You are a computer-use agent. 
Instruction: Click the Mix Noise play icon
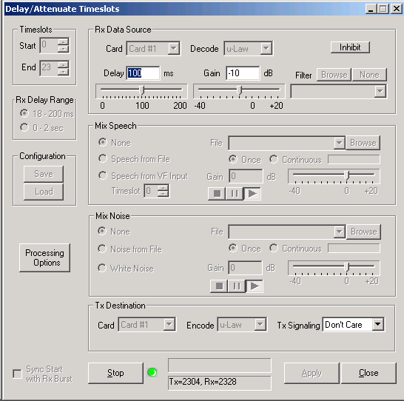pos(255,286)
